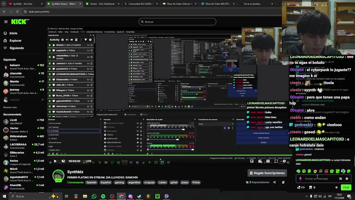Viewport: 355px width, 200px height.
Task: Show the FLSTUDIO source
Action: click(x=138, y=127)
